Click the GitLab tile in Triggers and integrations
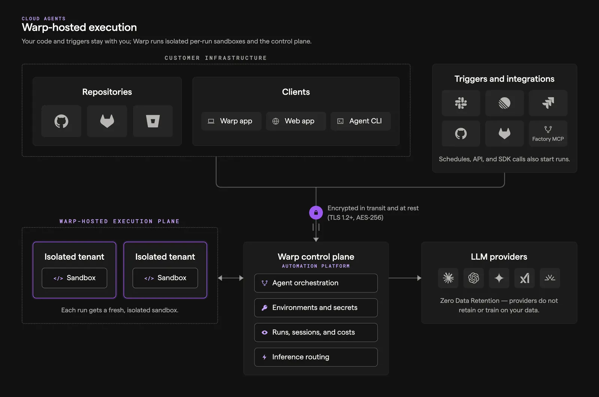The width and height of the screenshot is (599, 397). [x=504, y=134]
